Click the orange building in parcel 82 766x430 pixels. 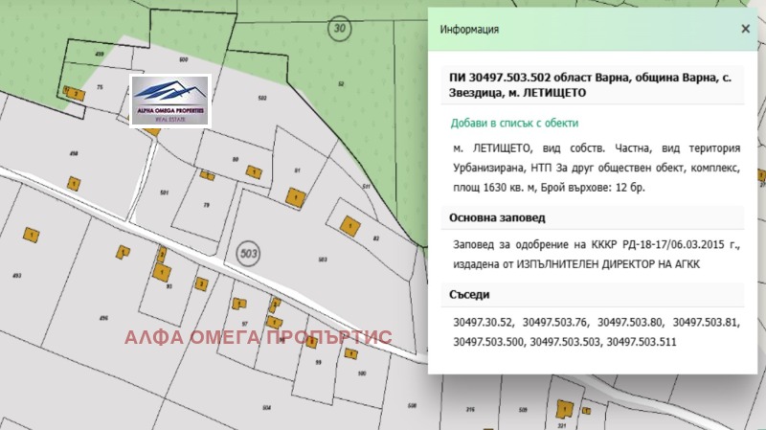(350, 227)
